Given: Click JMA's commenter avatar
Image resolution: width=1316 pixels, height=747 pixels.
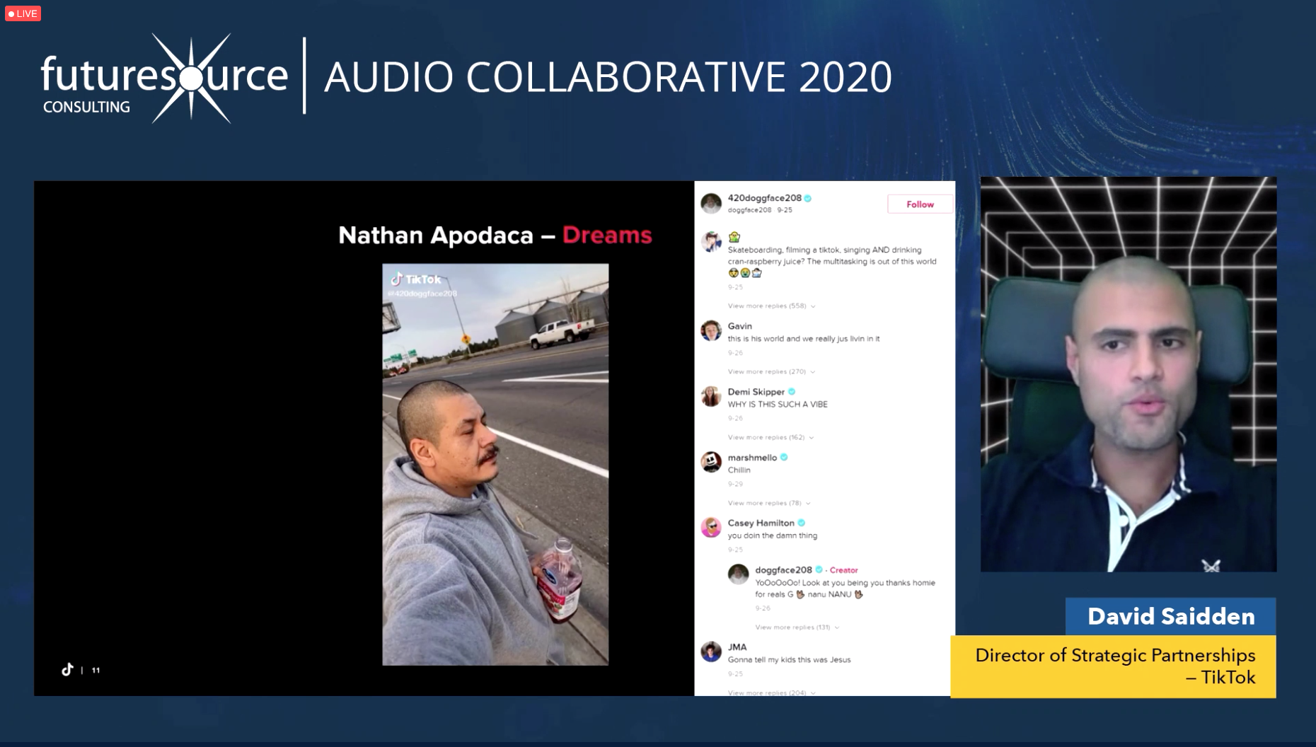Looking at the screenshot, I should [x=711, y=652].
